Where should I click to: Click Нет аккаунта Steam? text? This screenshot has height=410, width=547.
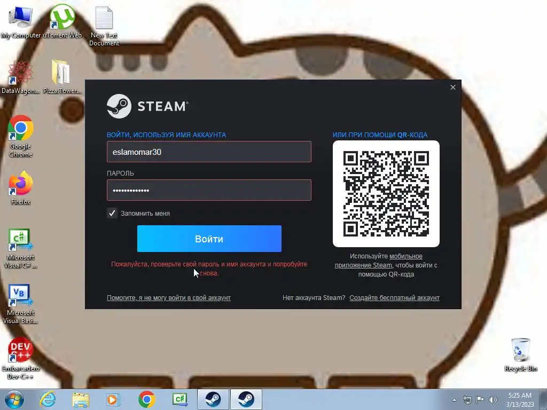click(x=314, y=298)
